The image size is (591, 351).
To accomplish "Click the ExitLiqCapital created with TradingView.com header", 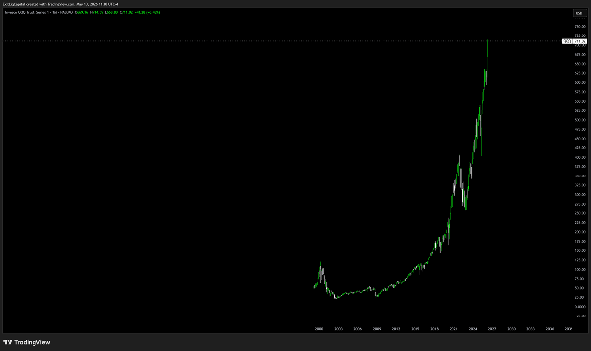I will click(x=60, y=4).
